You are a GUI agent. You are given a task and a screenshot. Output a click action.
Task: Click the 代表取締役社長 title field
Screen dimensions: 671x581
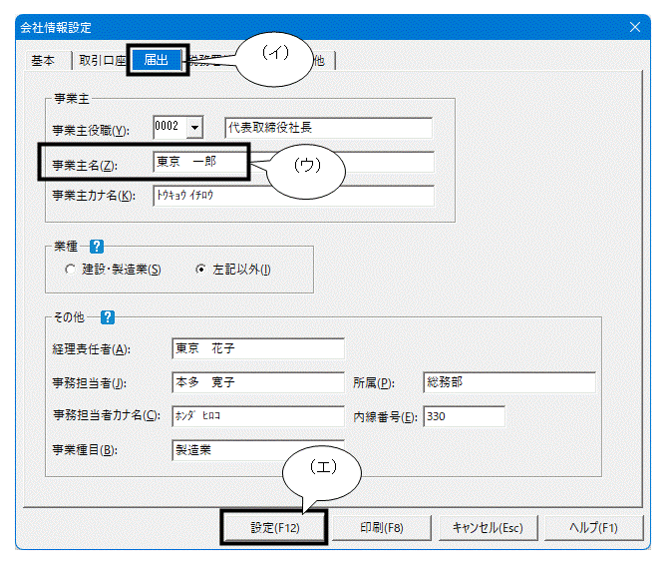(x=328, y=128)
